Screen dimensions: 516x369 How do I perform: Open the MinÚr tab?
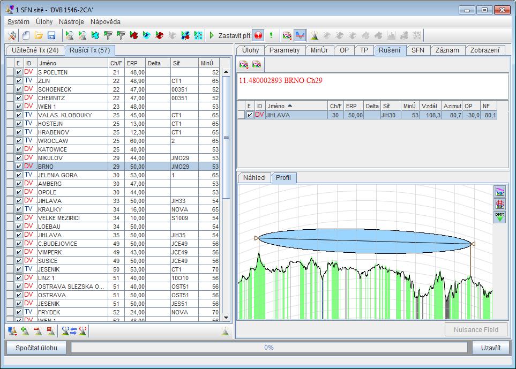coord(319,50)
